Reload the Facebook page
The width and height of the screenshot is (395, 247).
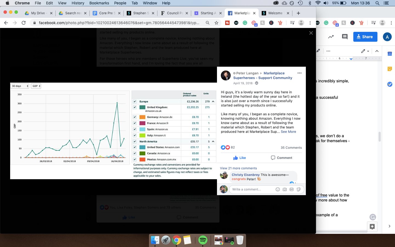click(24, 23)
